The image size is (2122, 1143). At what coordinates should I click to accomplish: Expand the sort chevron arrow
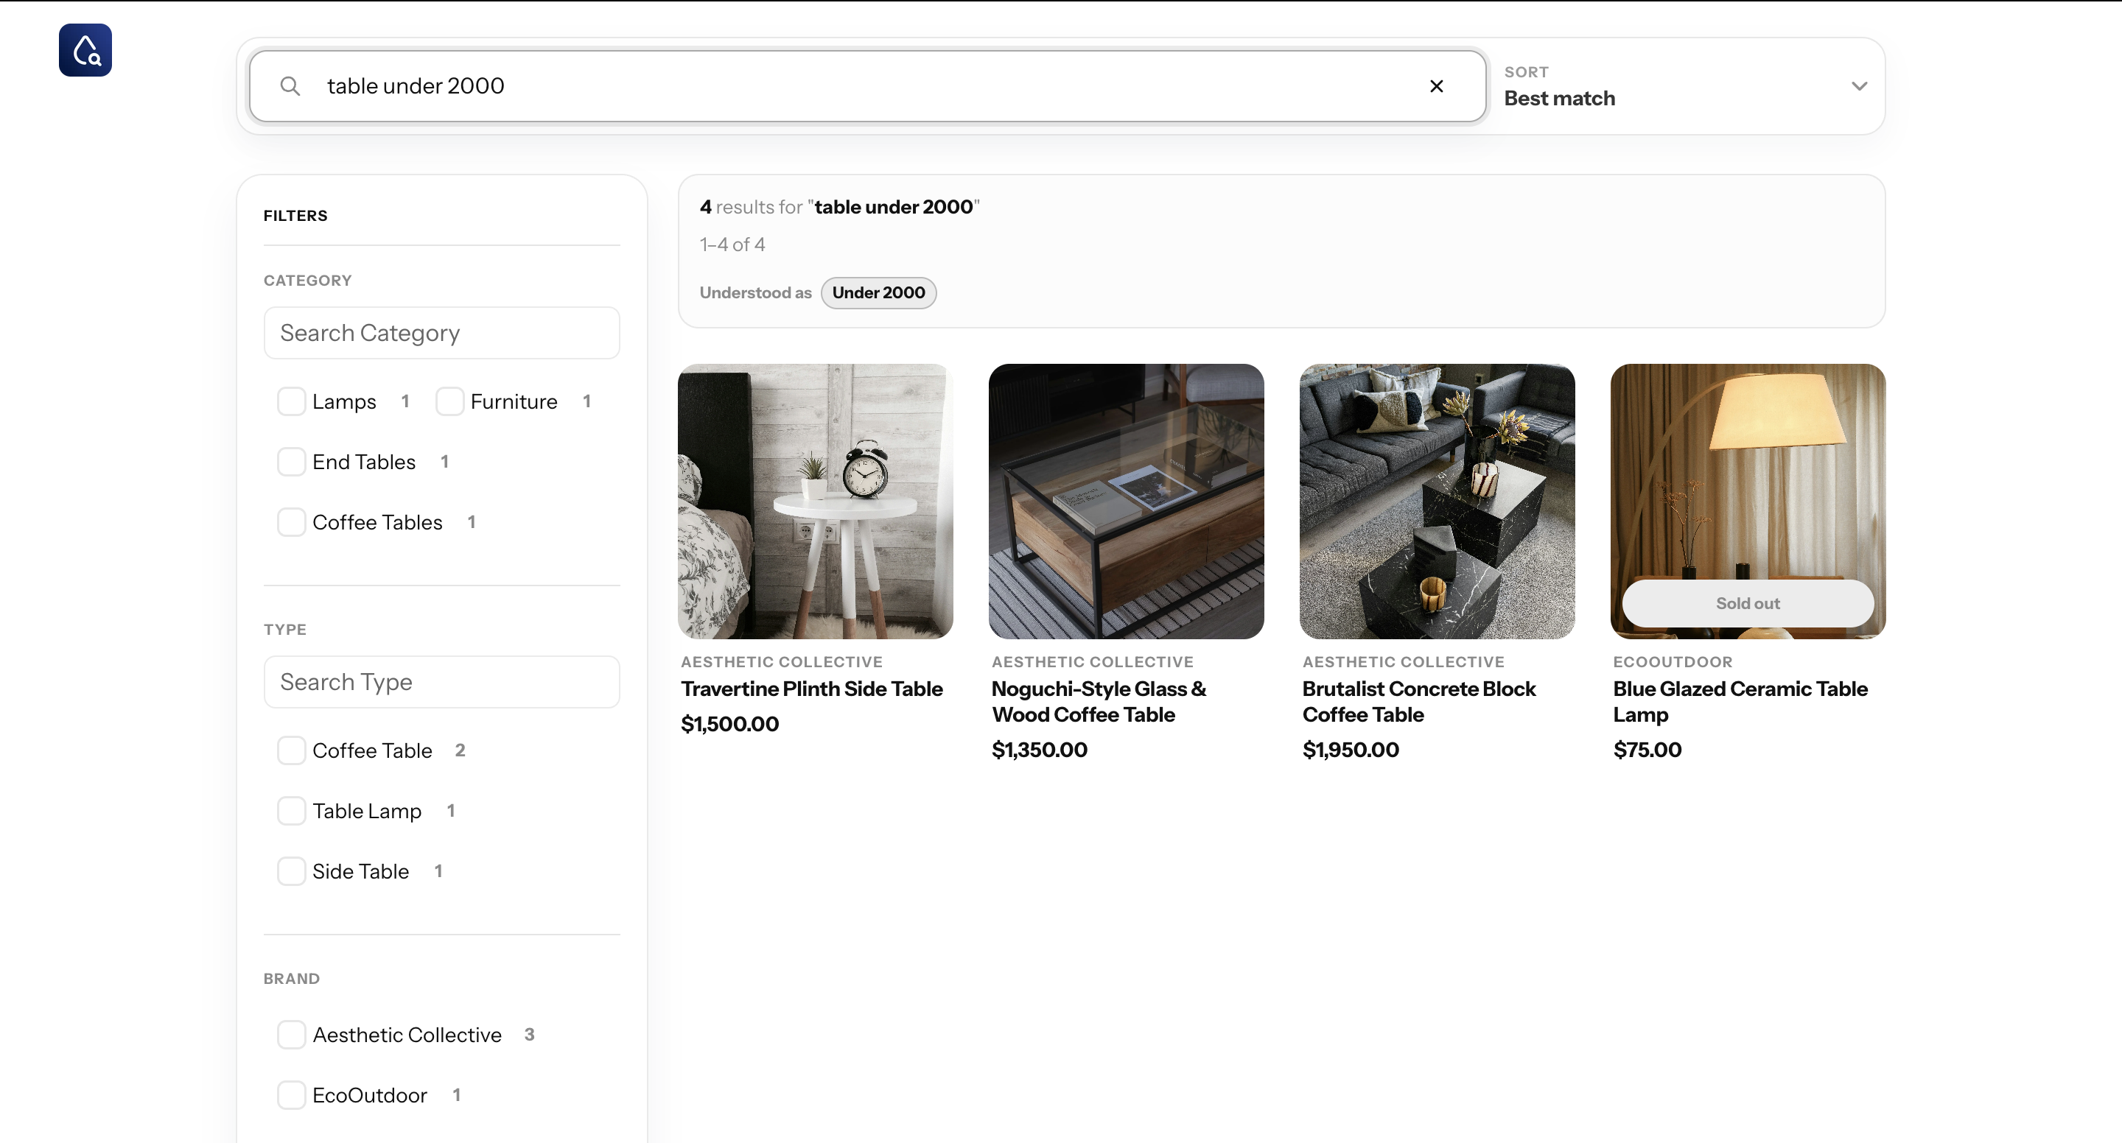pyautogui.click(x=1859, y=85)
